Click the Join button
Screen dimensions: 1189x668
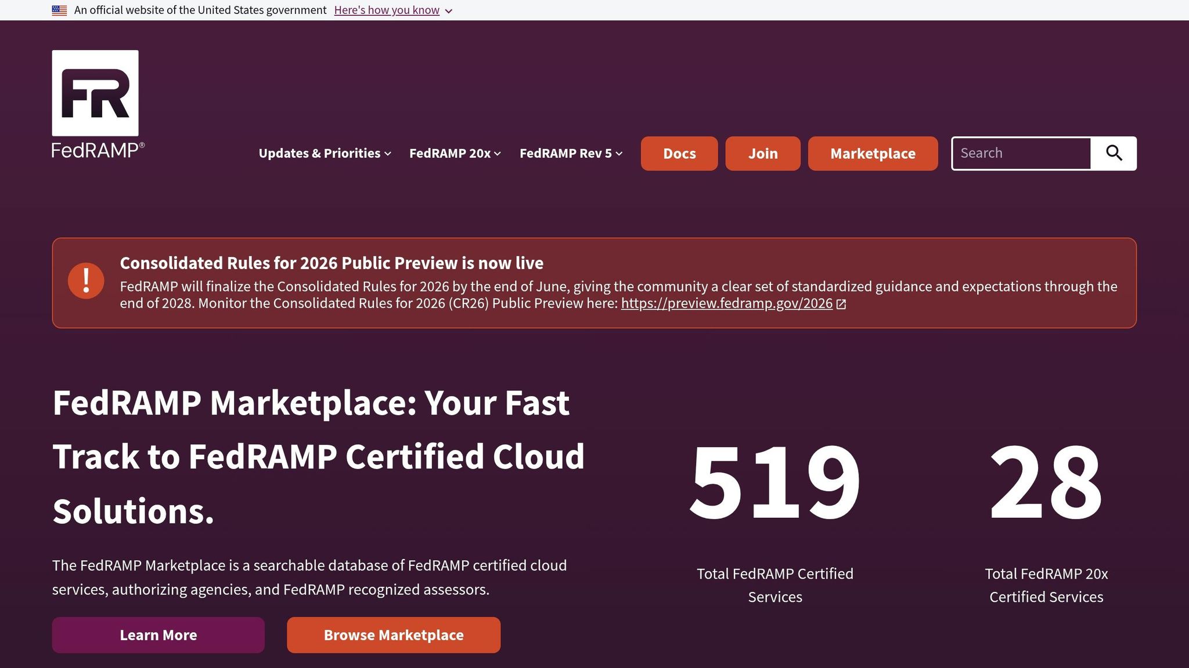(x=763, y=154)
